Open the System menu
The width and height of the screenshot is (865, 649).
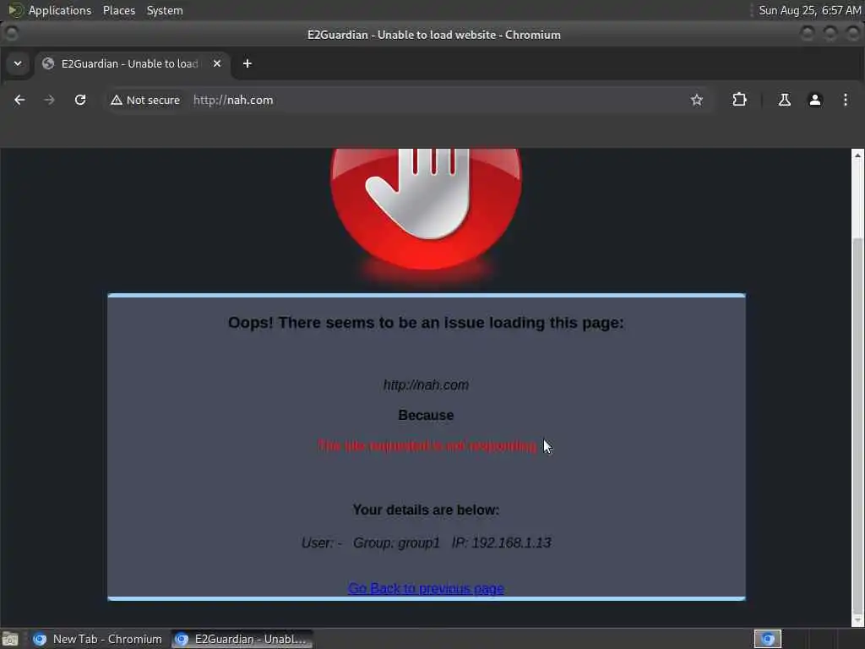[165, 10]
